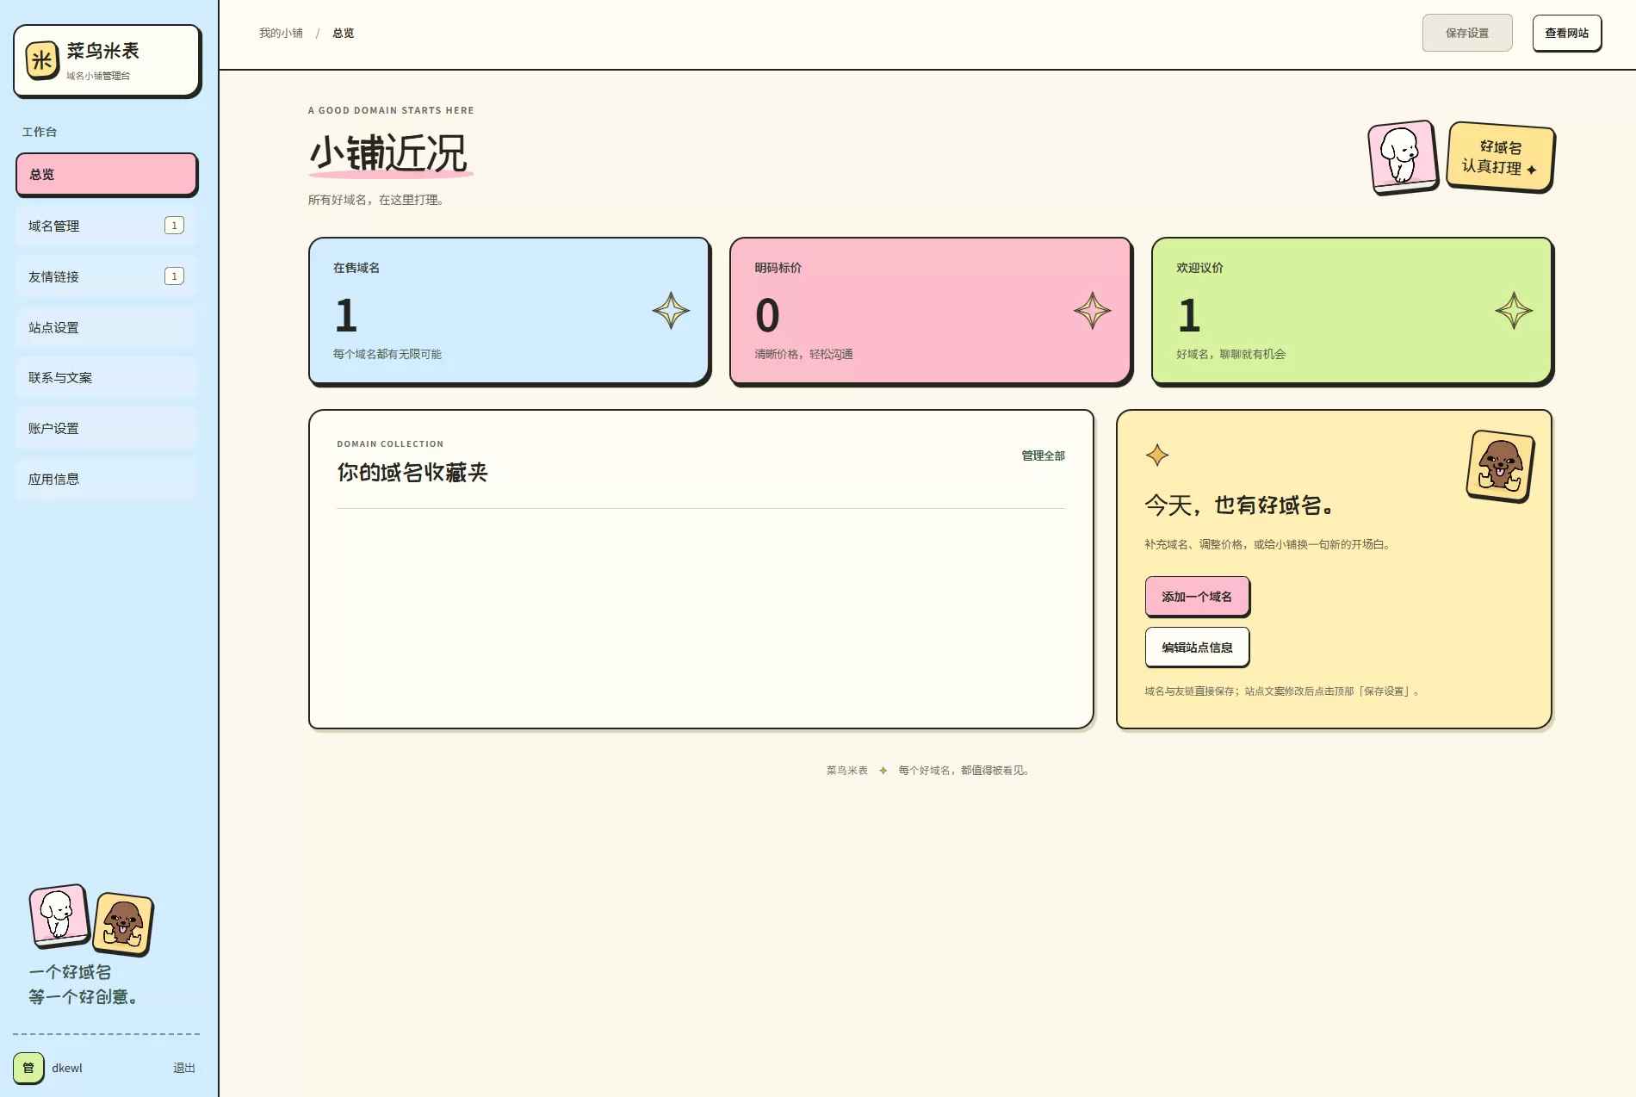Viewport: 1636px width, 1097px height.
Task: Click the 欢迎议价 stat card
Action: 1352,311
